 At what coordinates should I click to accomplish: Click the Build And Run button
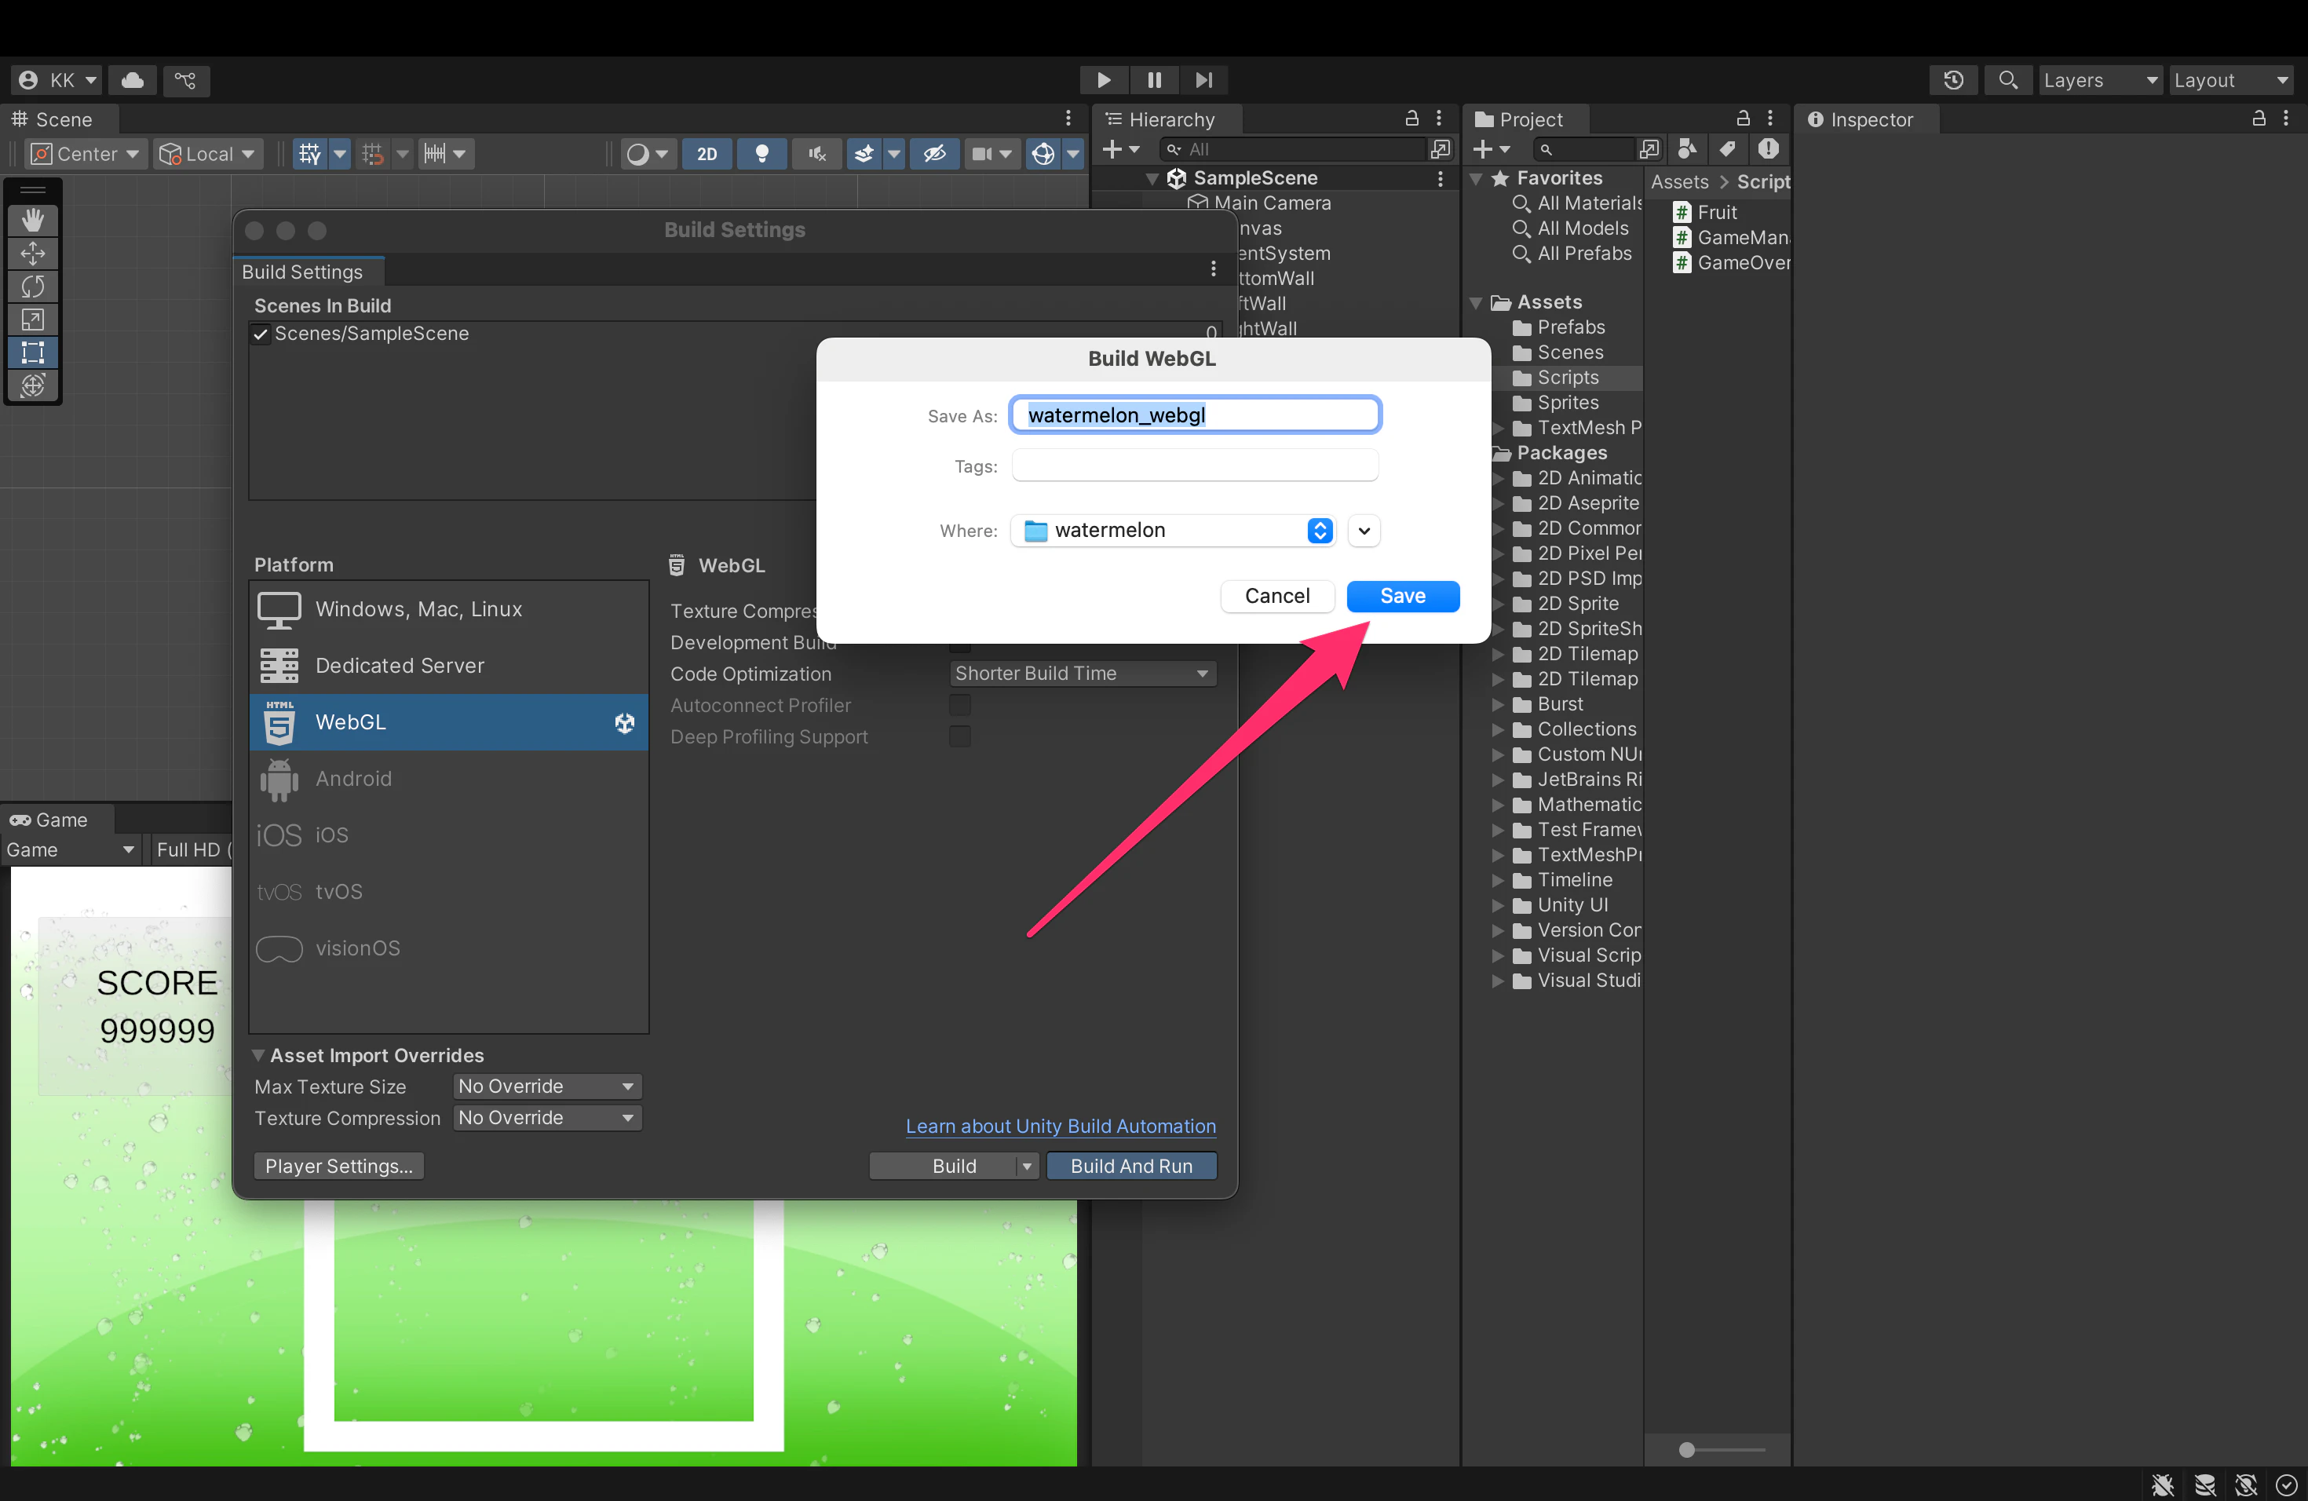(1130, 1166)
